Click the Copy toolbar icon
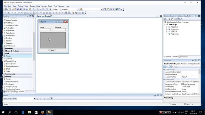This screenshot has width=205, height=115. [27, 9]
